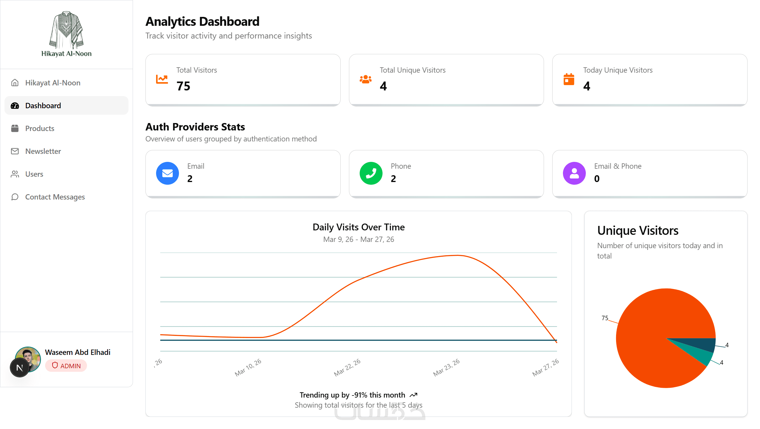Click the Users people icon

click(x=15, y=174)
